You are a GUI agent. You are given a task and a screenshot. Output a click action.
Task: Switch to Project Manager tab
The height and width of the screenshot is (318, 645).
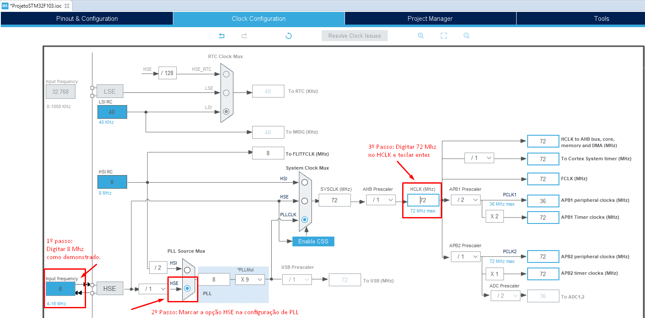click(x=430, y=18)
